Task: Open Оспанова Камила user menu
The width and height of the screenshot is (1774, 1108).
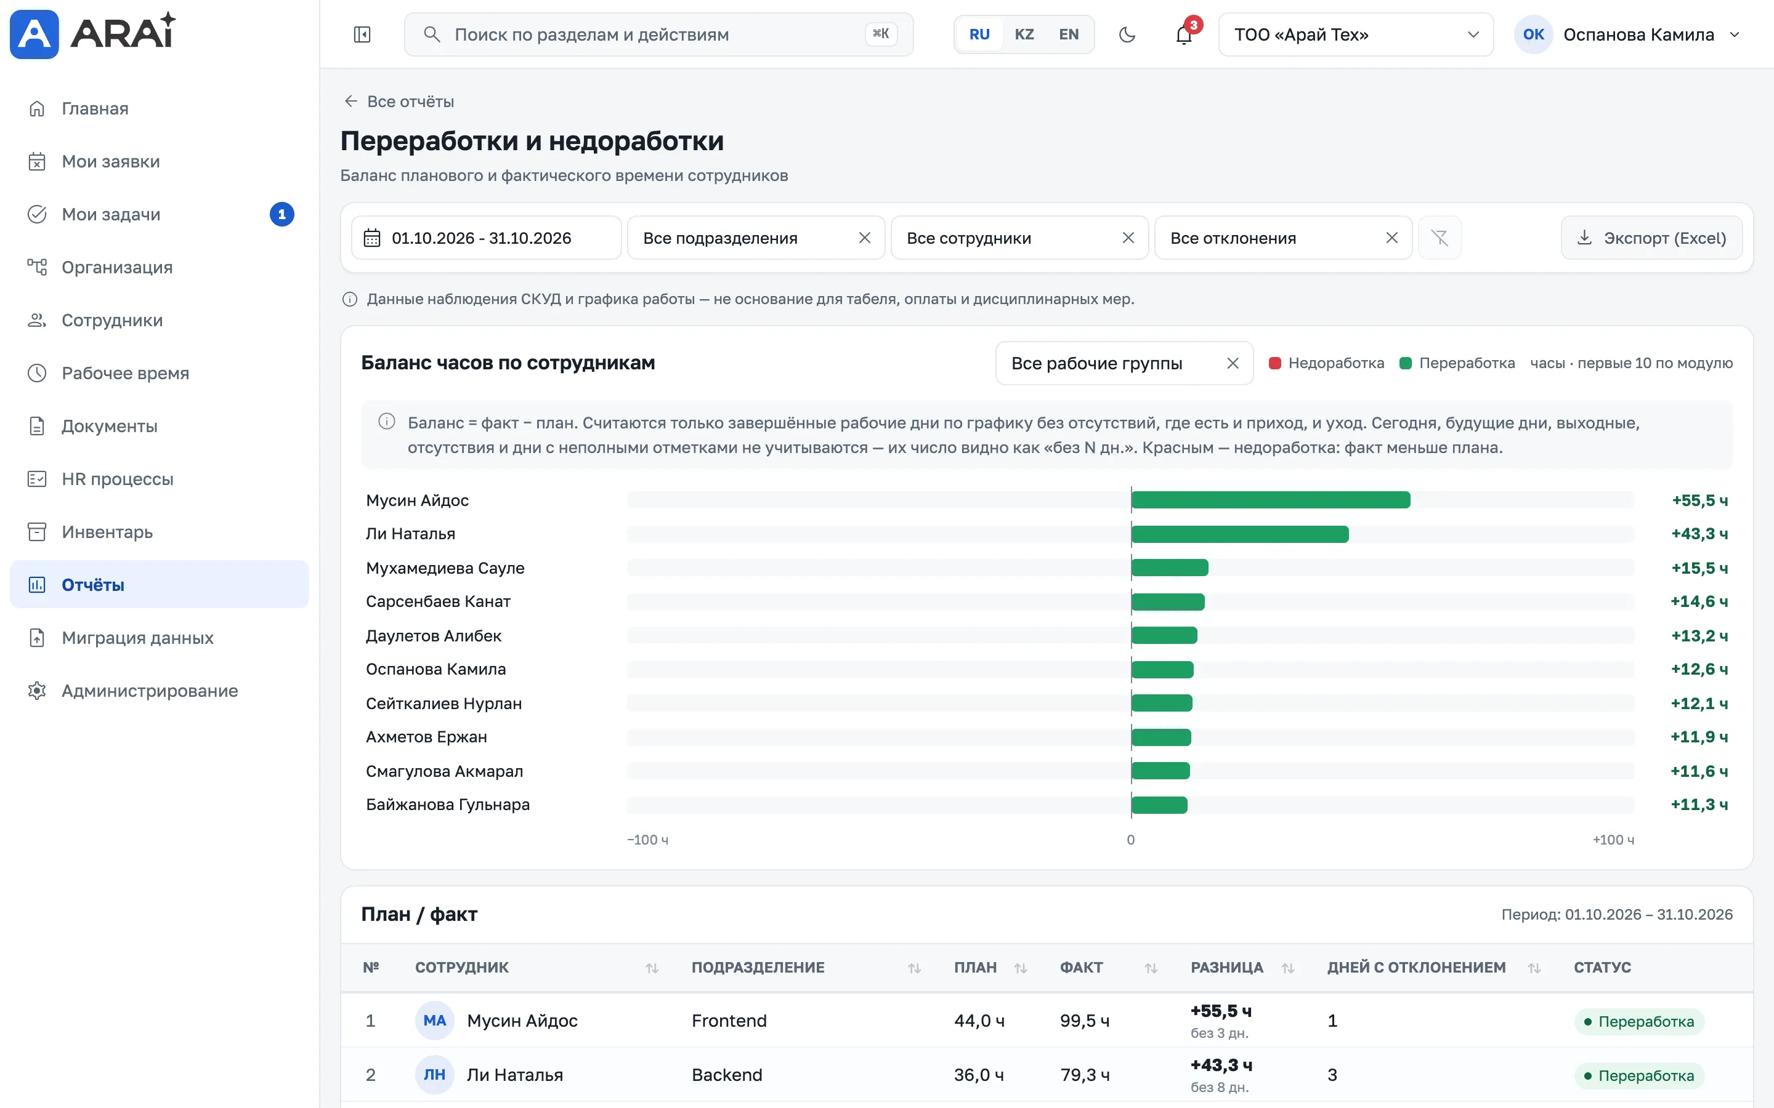Action: tap(1627, 34)
